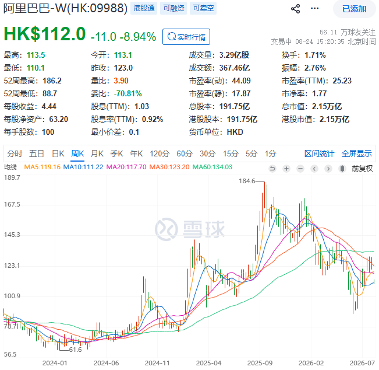Click the 成交额 367.46亿 value

(x=235, y=68)
